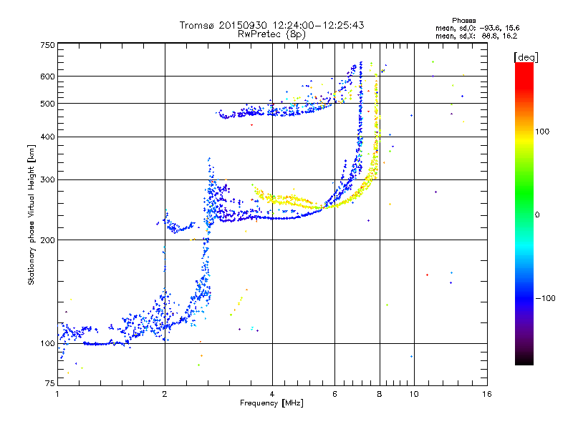
Task: Click the 'RwPretec (8p)' subtitle
Action: click(x=271, y=34)
